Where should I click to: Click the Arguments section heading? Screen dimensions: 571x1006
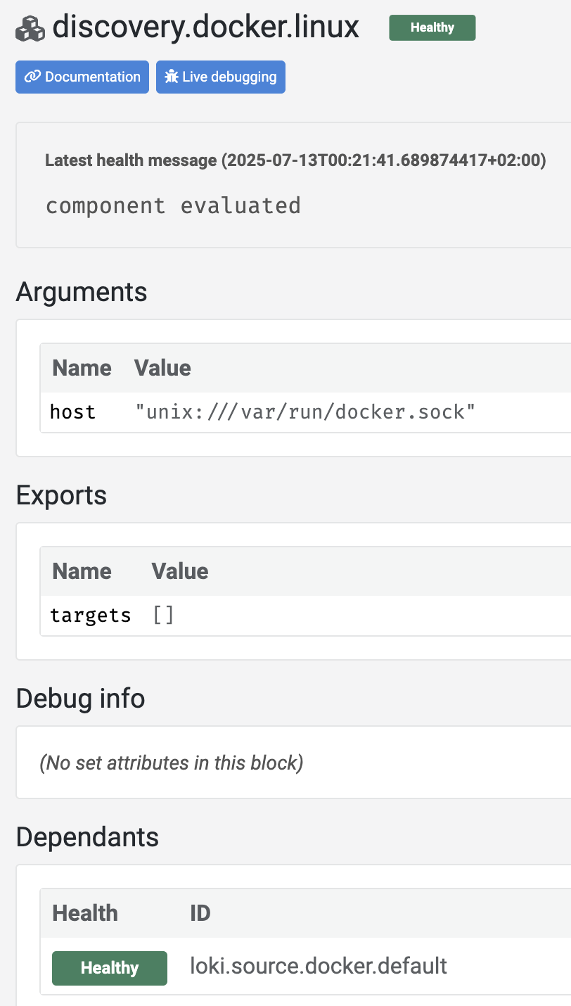(82, 291)
